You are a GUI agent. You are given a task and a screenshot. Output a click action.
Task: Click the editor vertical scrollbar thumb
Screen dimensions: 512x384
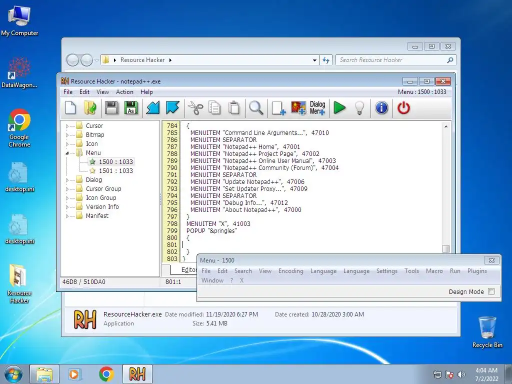tap(445, 248)
